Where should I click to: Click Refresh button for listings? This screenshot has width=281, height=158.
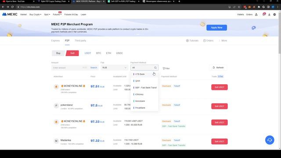(218, 68)
